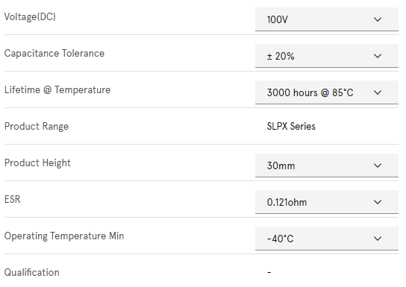Open the Voltage(DC) 100V dropdown

point(326,19)
